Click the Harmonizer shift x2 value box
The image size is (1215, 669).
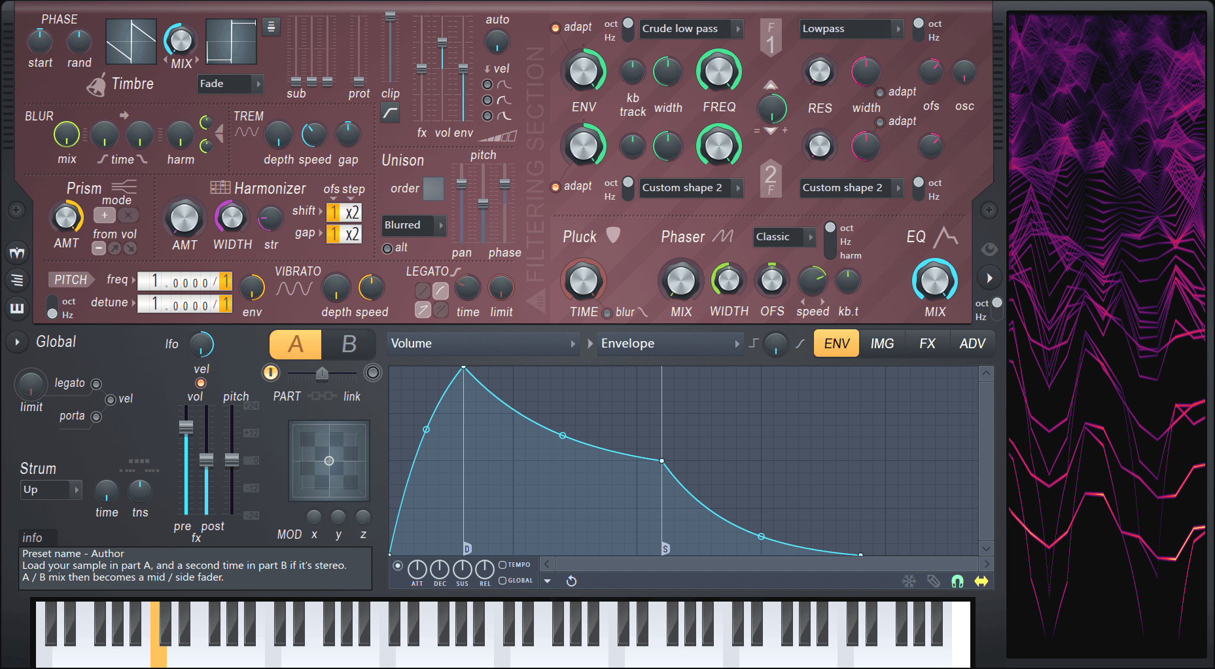point(352,212)
